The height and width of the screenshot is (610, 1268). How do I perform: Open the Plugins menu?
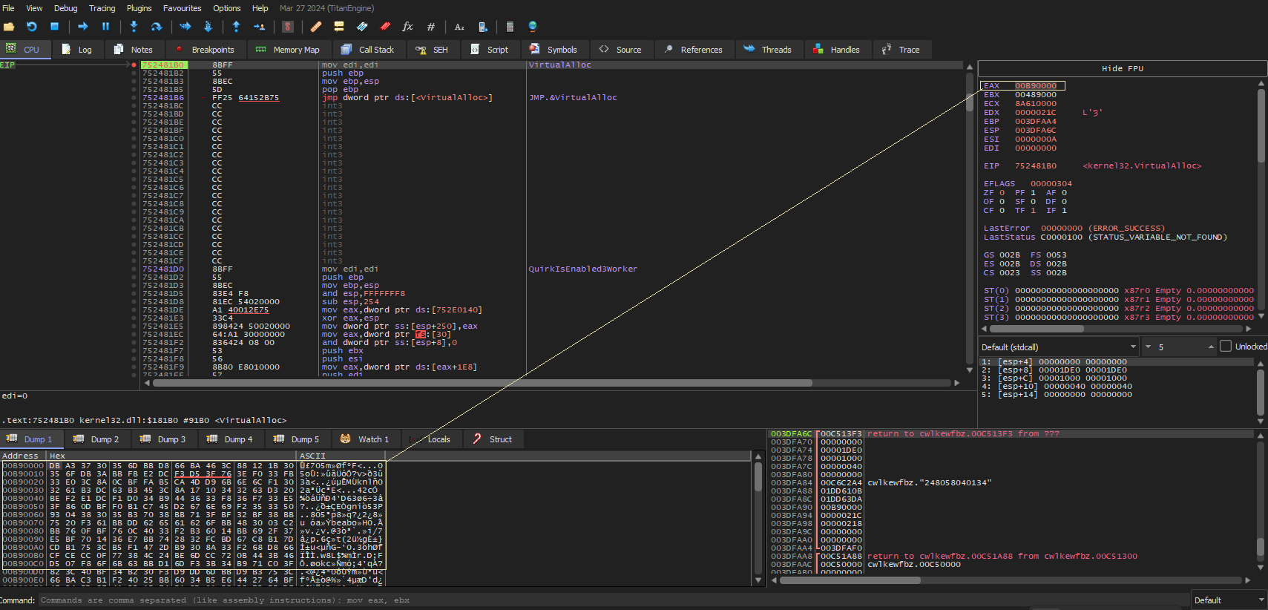click(x=139, y=8)
